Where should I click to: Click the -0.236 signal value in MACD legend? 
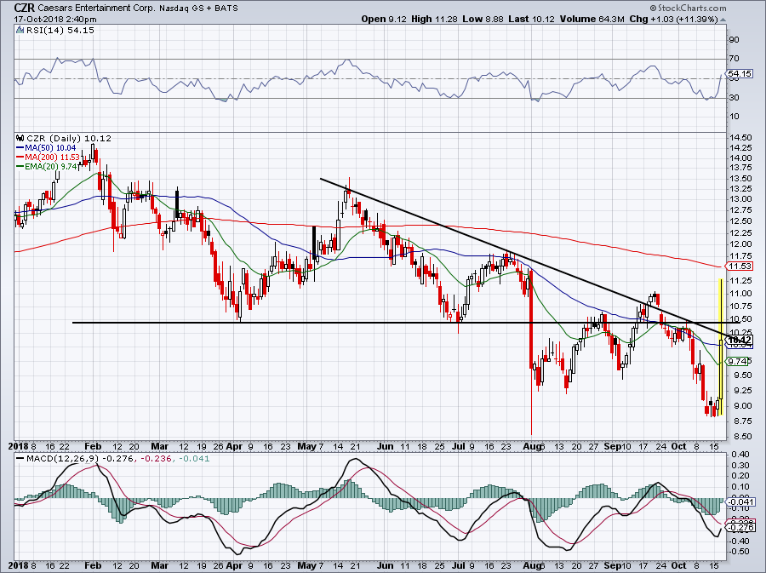tap(157, 459)
